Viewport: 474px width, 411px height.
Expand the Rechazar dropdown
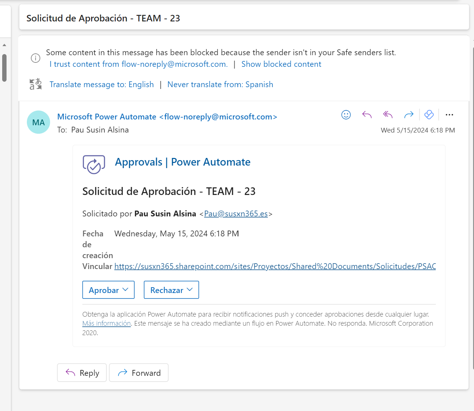pos(171,290)
